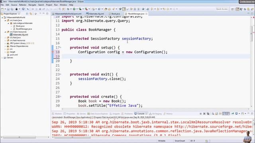Click the Pin Console icon
Image resolution: width=255 pixels, height=143 pixels.
[x=233, y=114]
